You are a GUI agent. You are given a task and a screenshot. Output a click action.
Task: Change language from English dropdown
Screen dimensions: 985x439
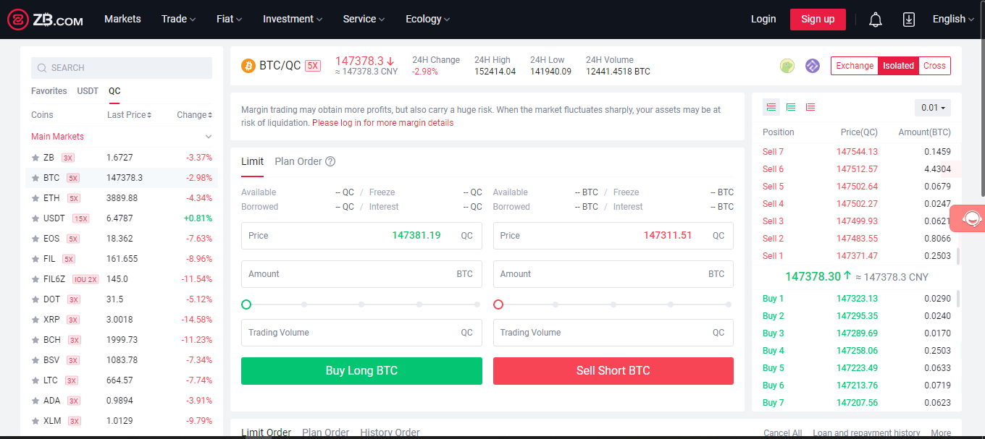[953, 20]
